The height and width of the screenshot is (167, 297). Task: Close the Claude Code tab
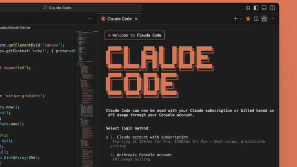pyautogui.click(x=136, y=19)
